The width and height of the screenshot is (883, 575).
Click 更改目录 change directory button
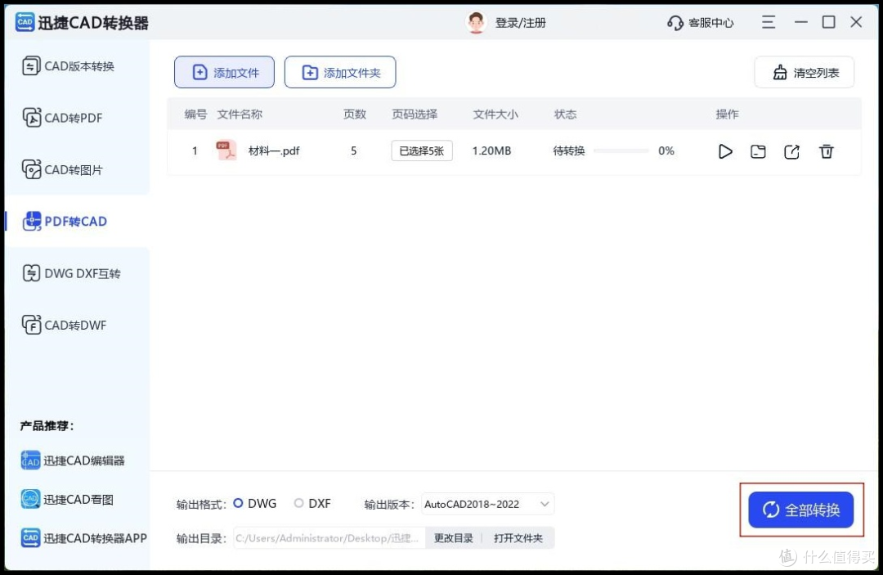[453, 538]
